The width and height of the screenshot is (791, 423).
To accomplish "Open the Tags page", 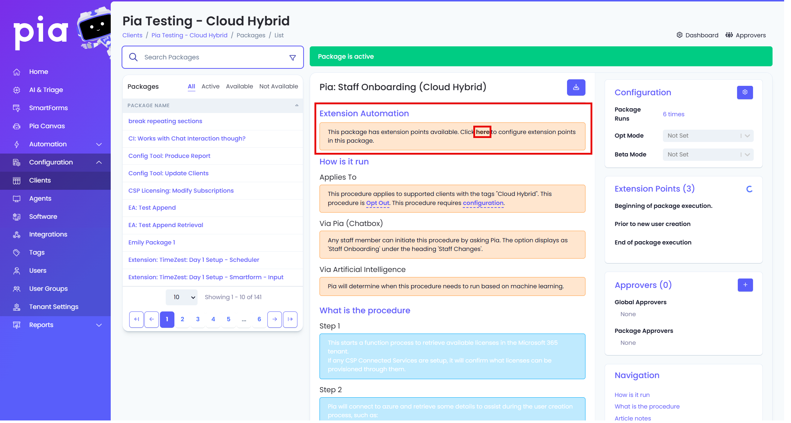I will 37,252.
